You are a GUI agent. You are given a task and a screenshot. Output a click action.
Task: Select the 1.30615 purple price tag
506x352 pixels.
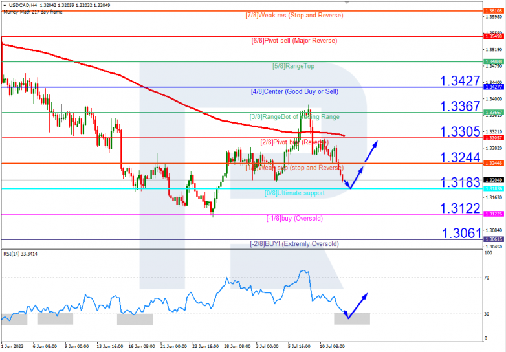[494, 239]
